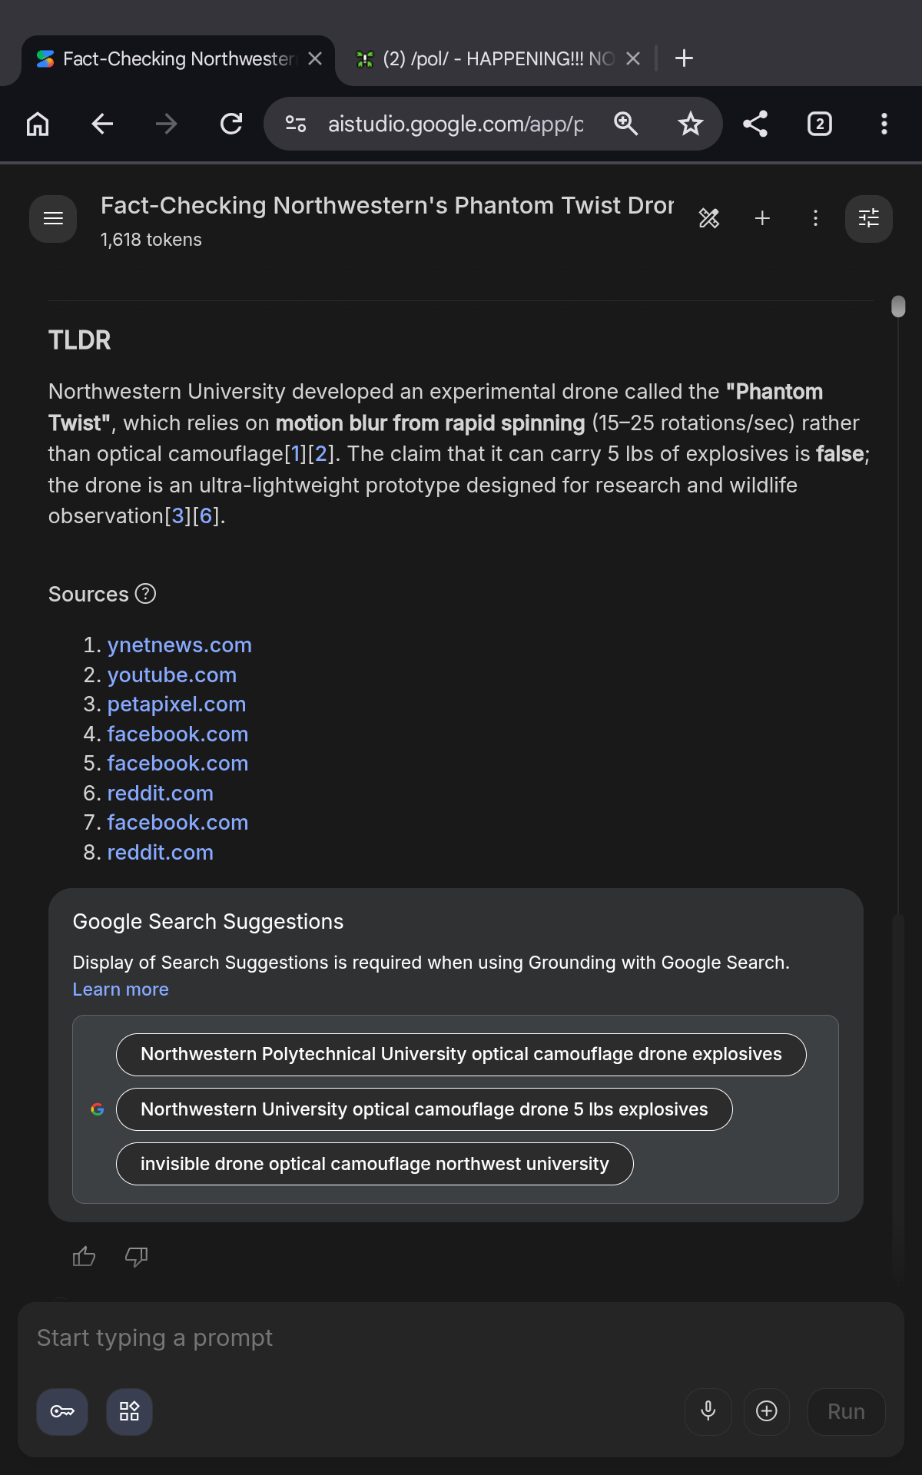Click the compare mode crossed-tools icon
This screenshot has height=1475, width=922.
(x=709, y=219)
